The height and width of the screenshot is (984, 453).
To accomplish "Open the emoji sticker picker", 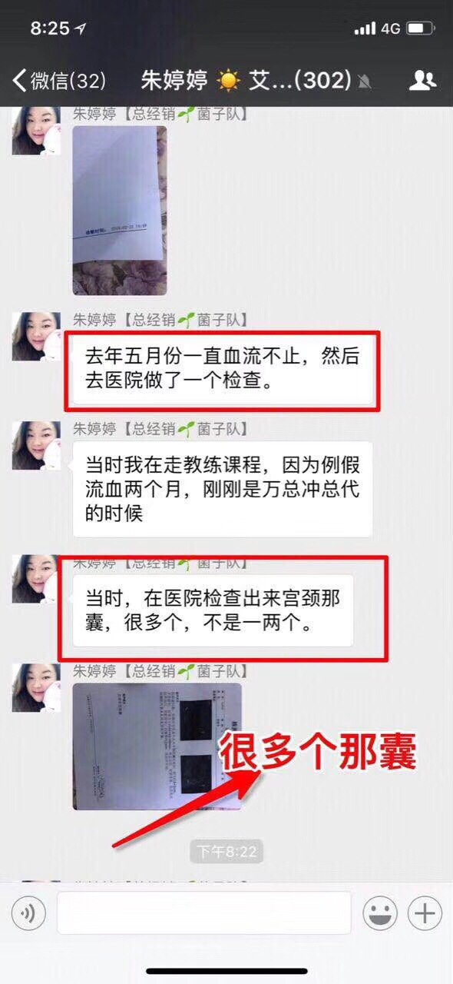I will coord(380,913).
